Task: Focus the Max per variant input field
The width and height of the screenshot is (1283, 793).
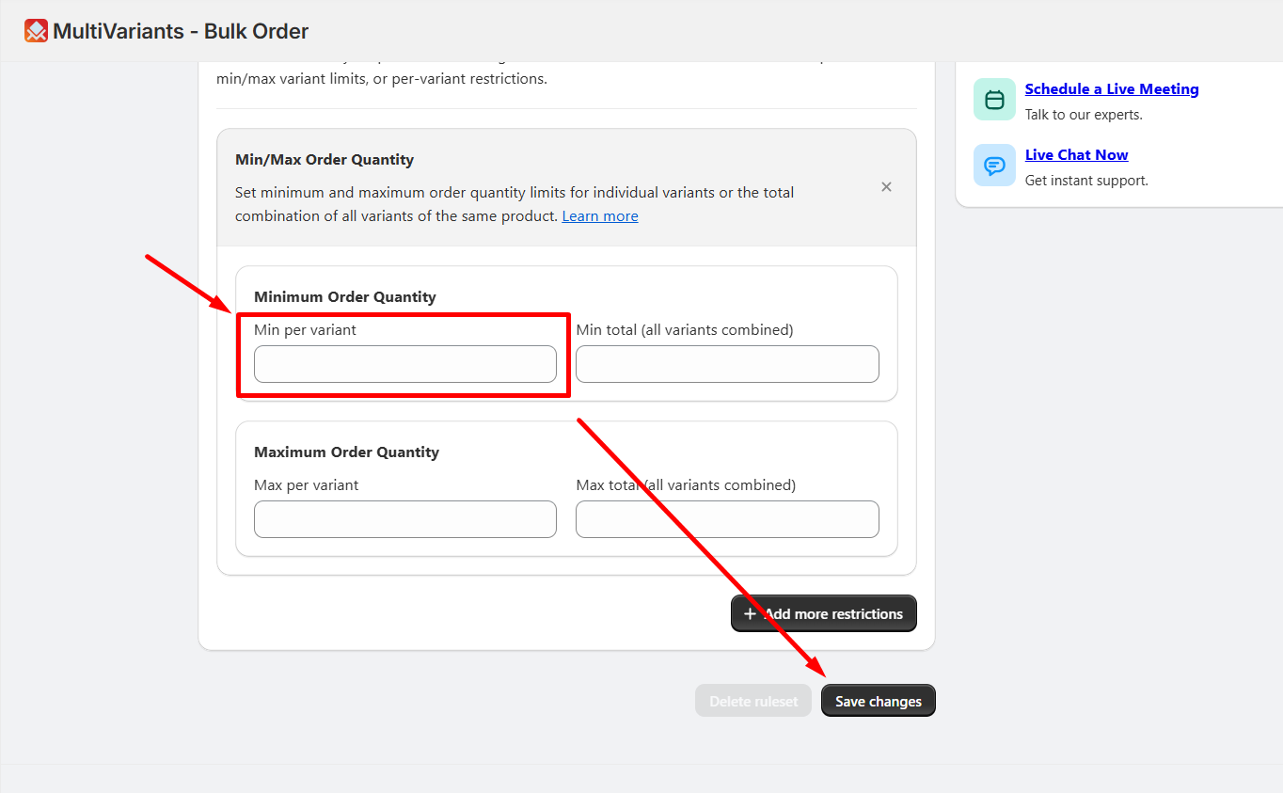Action: [x=405, y=519]
